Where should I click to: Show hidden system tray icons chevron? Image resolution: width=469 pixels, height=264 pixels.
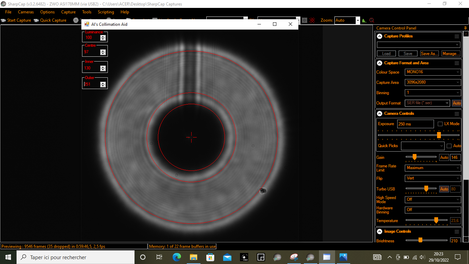pyautogui.click(x=390, y=257)
